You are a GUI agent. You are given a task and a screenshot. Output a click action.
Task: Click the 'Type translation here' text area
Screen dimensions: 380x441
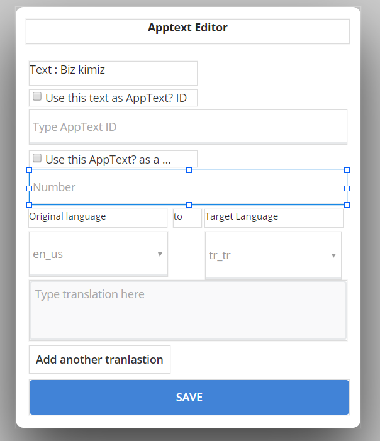pos(187,310)
